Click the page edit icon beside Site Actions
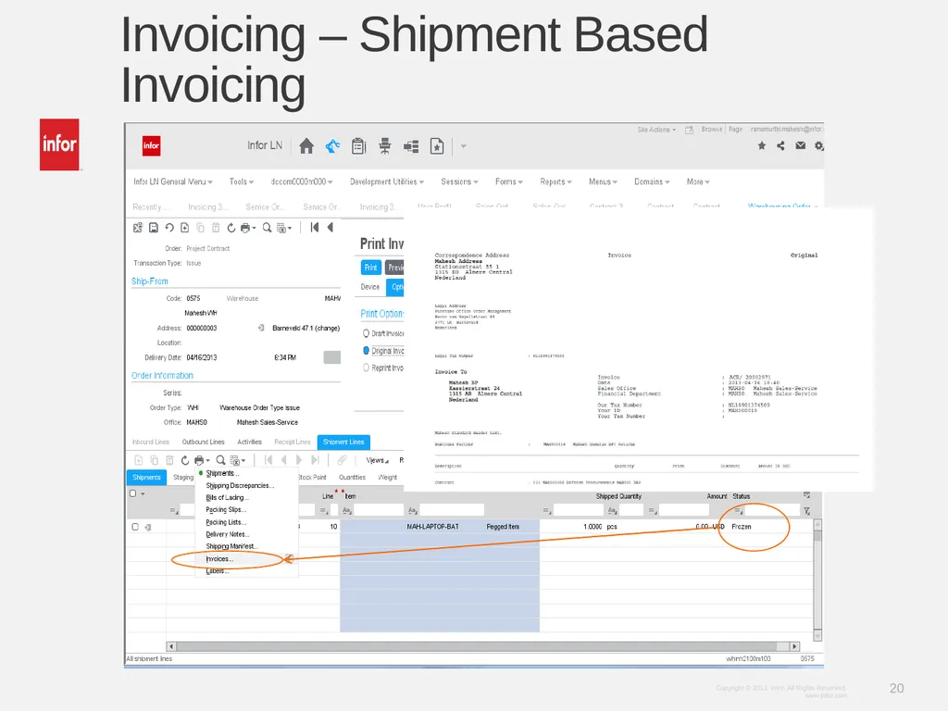948x711 pixels. pos(689,130)
